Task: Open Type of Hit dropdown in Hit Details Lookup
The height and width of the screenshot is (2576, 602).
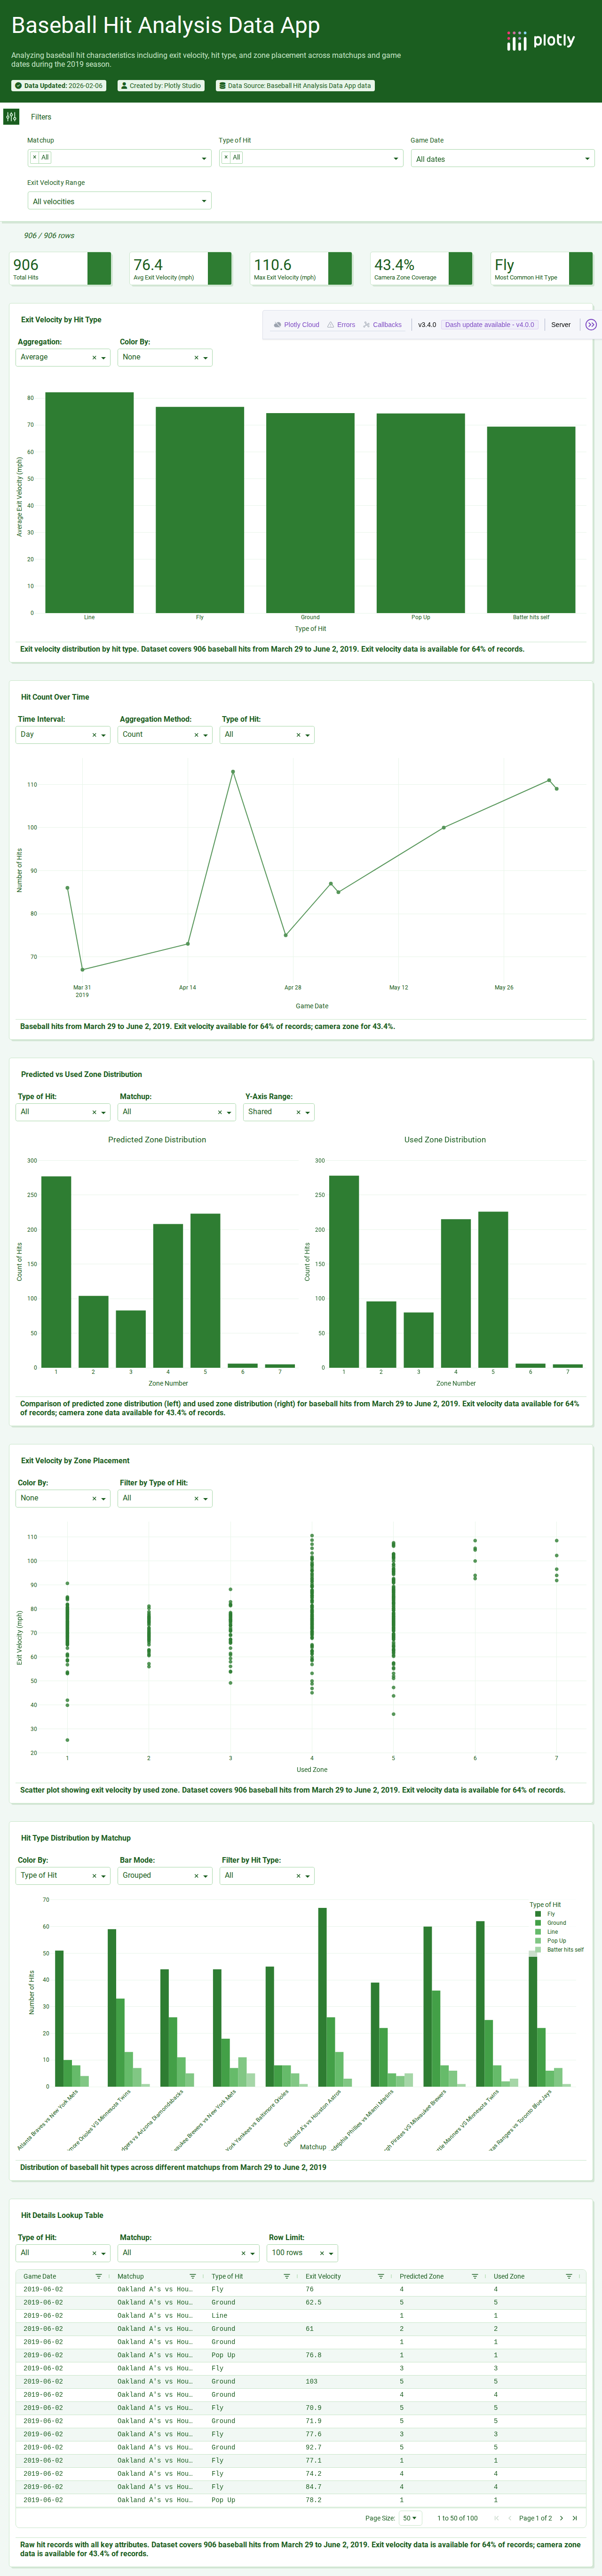Action: pyautogui.click(x=63, y=2253)
